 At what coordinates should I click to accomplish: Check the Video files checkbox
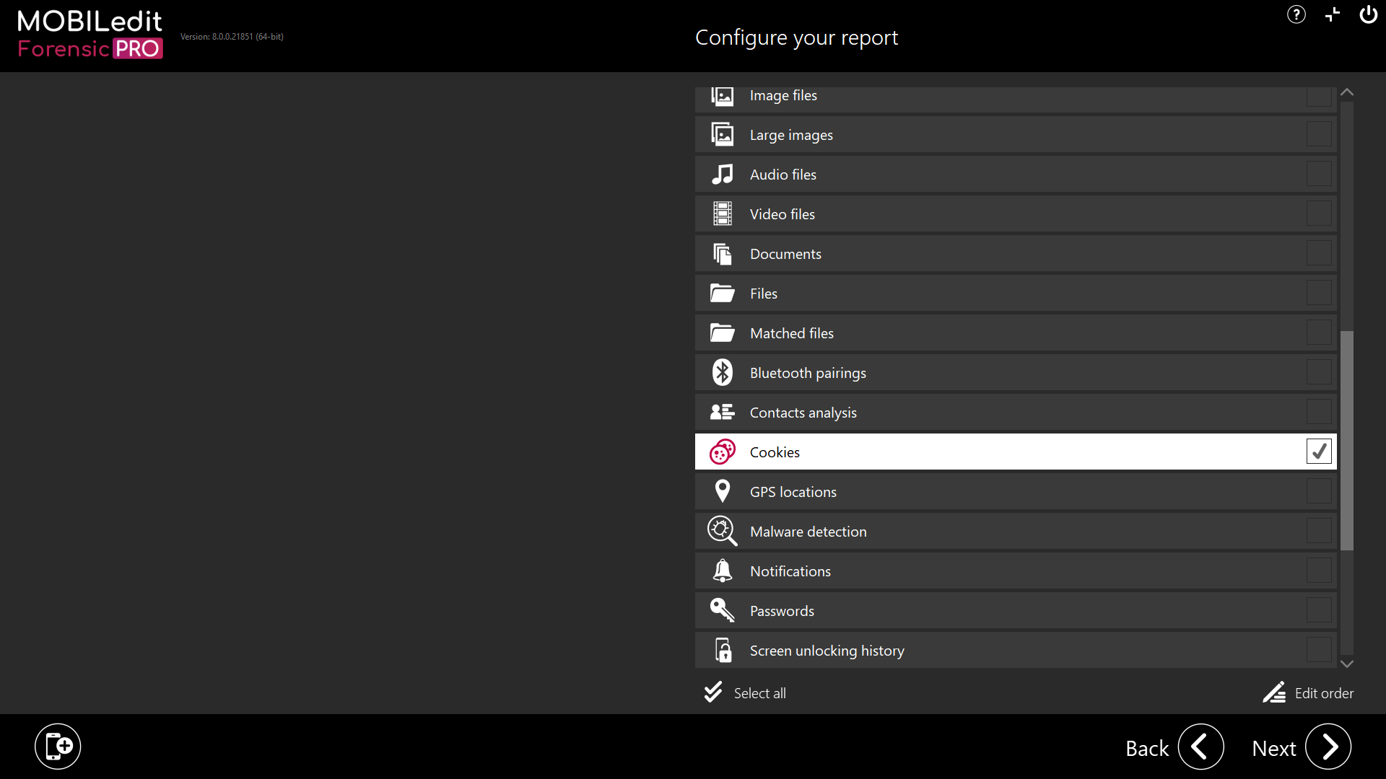pyautogui.click(x=1318, y=214)
